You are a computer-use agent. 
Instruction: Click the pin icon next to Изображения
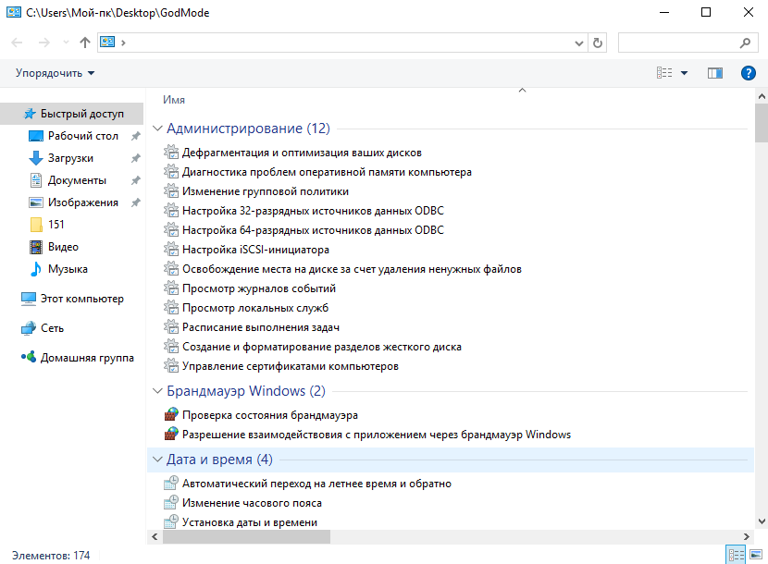tap(136, 202)
